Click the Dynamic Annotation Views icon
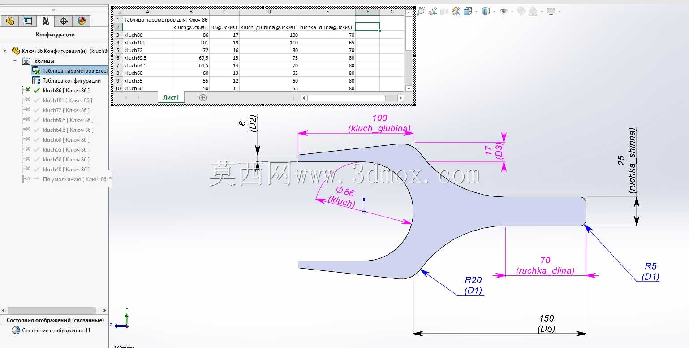The width and height of the screenshot is (689, 348). pos(456,12)
